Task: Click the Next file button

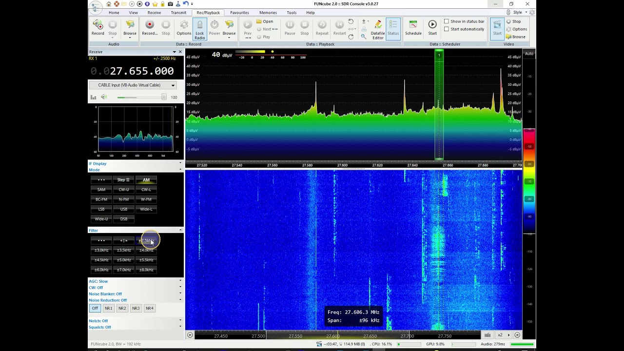Action: pos(267,29)
